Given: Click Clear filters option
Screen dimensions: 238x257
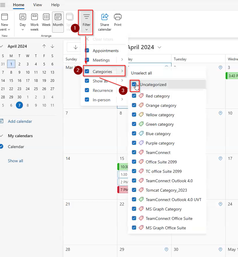Looking at the screenshot, I should 103,39.
